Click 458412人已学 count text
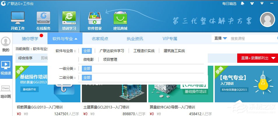Image resolution: width=278 pixels, height=116 pixels. click(200, 114)
